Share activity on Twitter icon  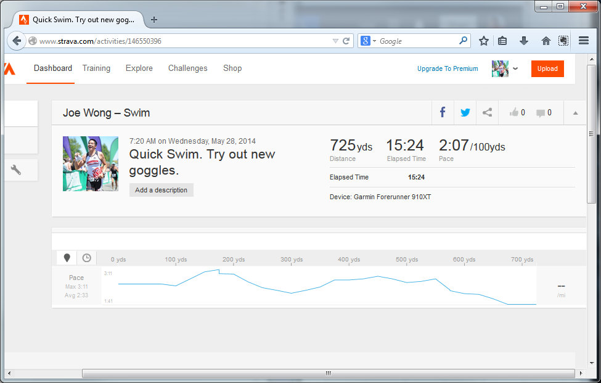pos(465,112)
